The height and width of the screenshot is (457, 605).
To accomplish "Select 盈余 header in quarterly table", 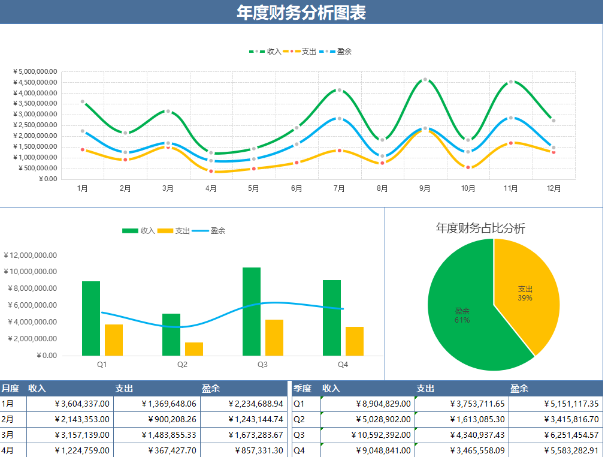I will coord(556,388).
